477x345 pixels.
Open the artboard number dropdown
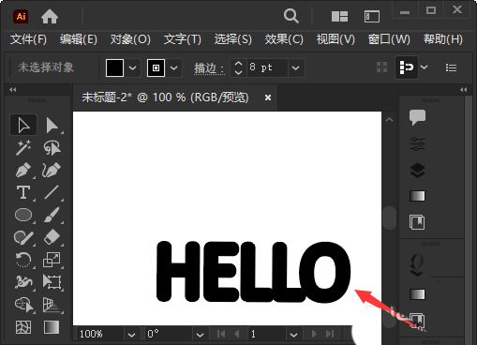(x=293, y=335)
